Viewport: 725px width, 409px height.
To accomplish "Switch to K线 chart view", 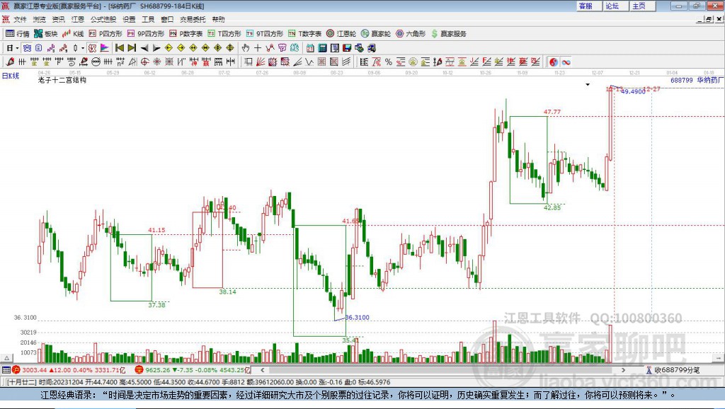I will point(73,34).
